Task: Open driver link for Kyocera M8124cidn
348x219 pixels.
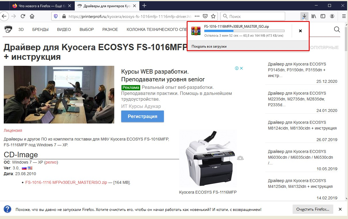Action: [x=302, y=125]
